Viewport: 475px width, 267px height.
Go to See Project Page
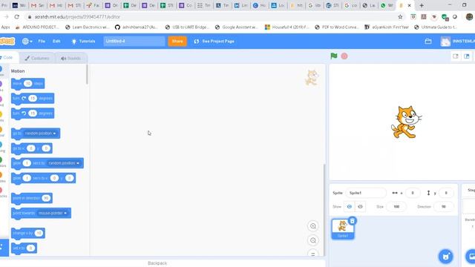[x=214, y=42]
